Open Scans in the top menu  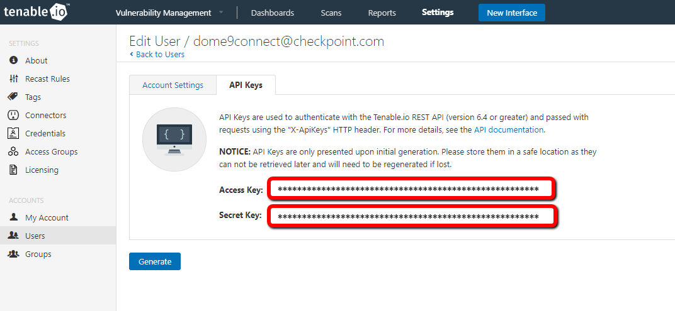point(331,13)
